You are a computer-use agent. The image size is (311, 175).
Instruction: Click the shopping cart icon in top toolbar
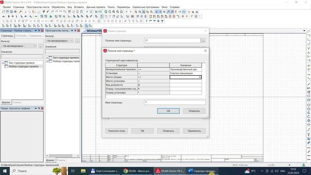[x=96, y=12]
